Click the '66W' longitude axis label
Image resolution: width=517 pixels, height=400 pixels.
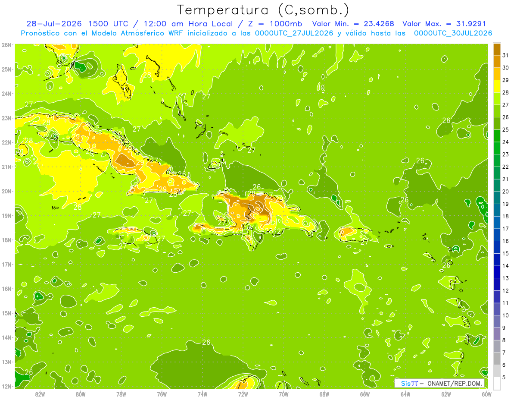point(364,394)
